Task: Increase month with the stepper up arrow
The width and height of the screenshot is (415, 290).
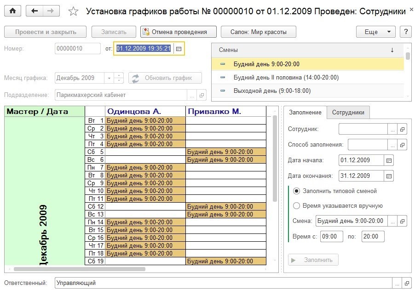Action: tap(119, 75)
